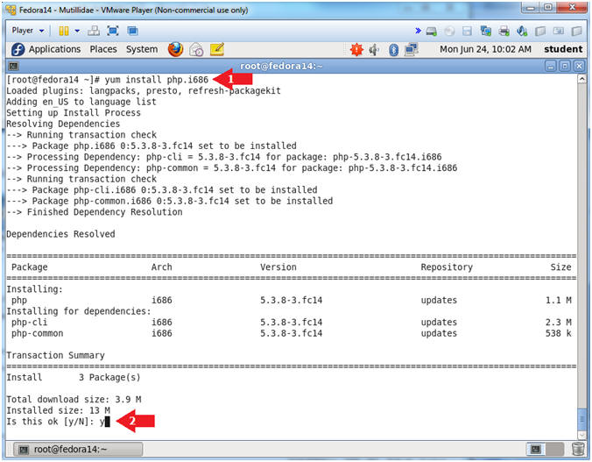Click the volume speaker icon

coord(374,49)
